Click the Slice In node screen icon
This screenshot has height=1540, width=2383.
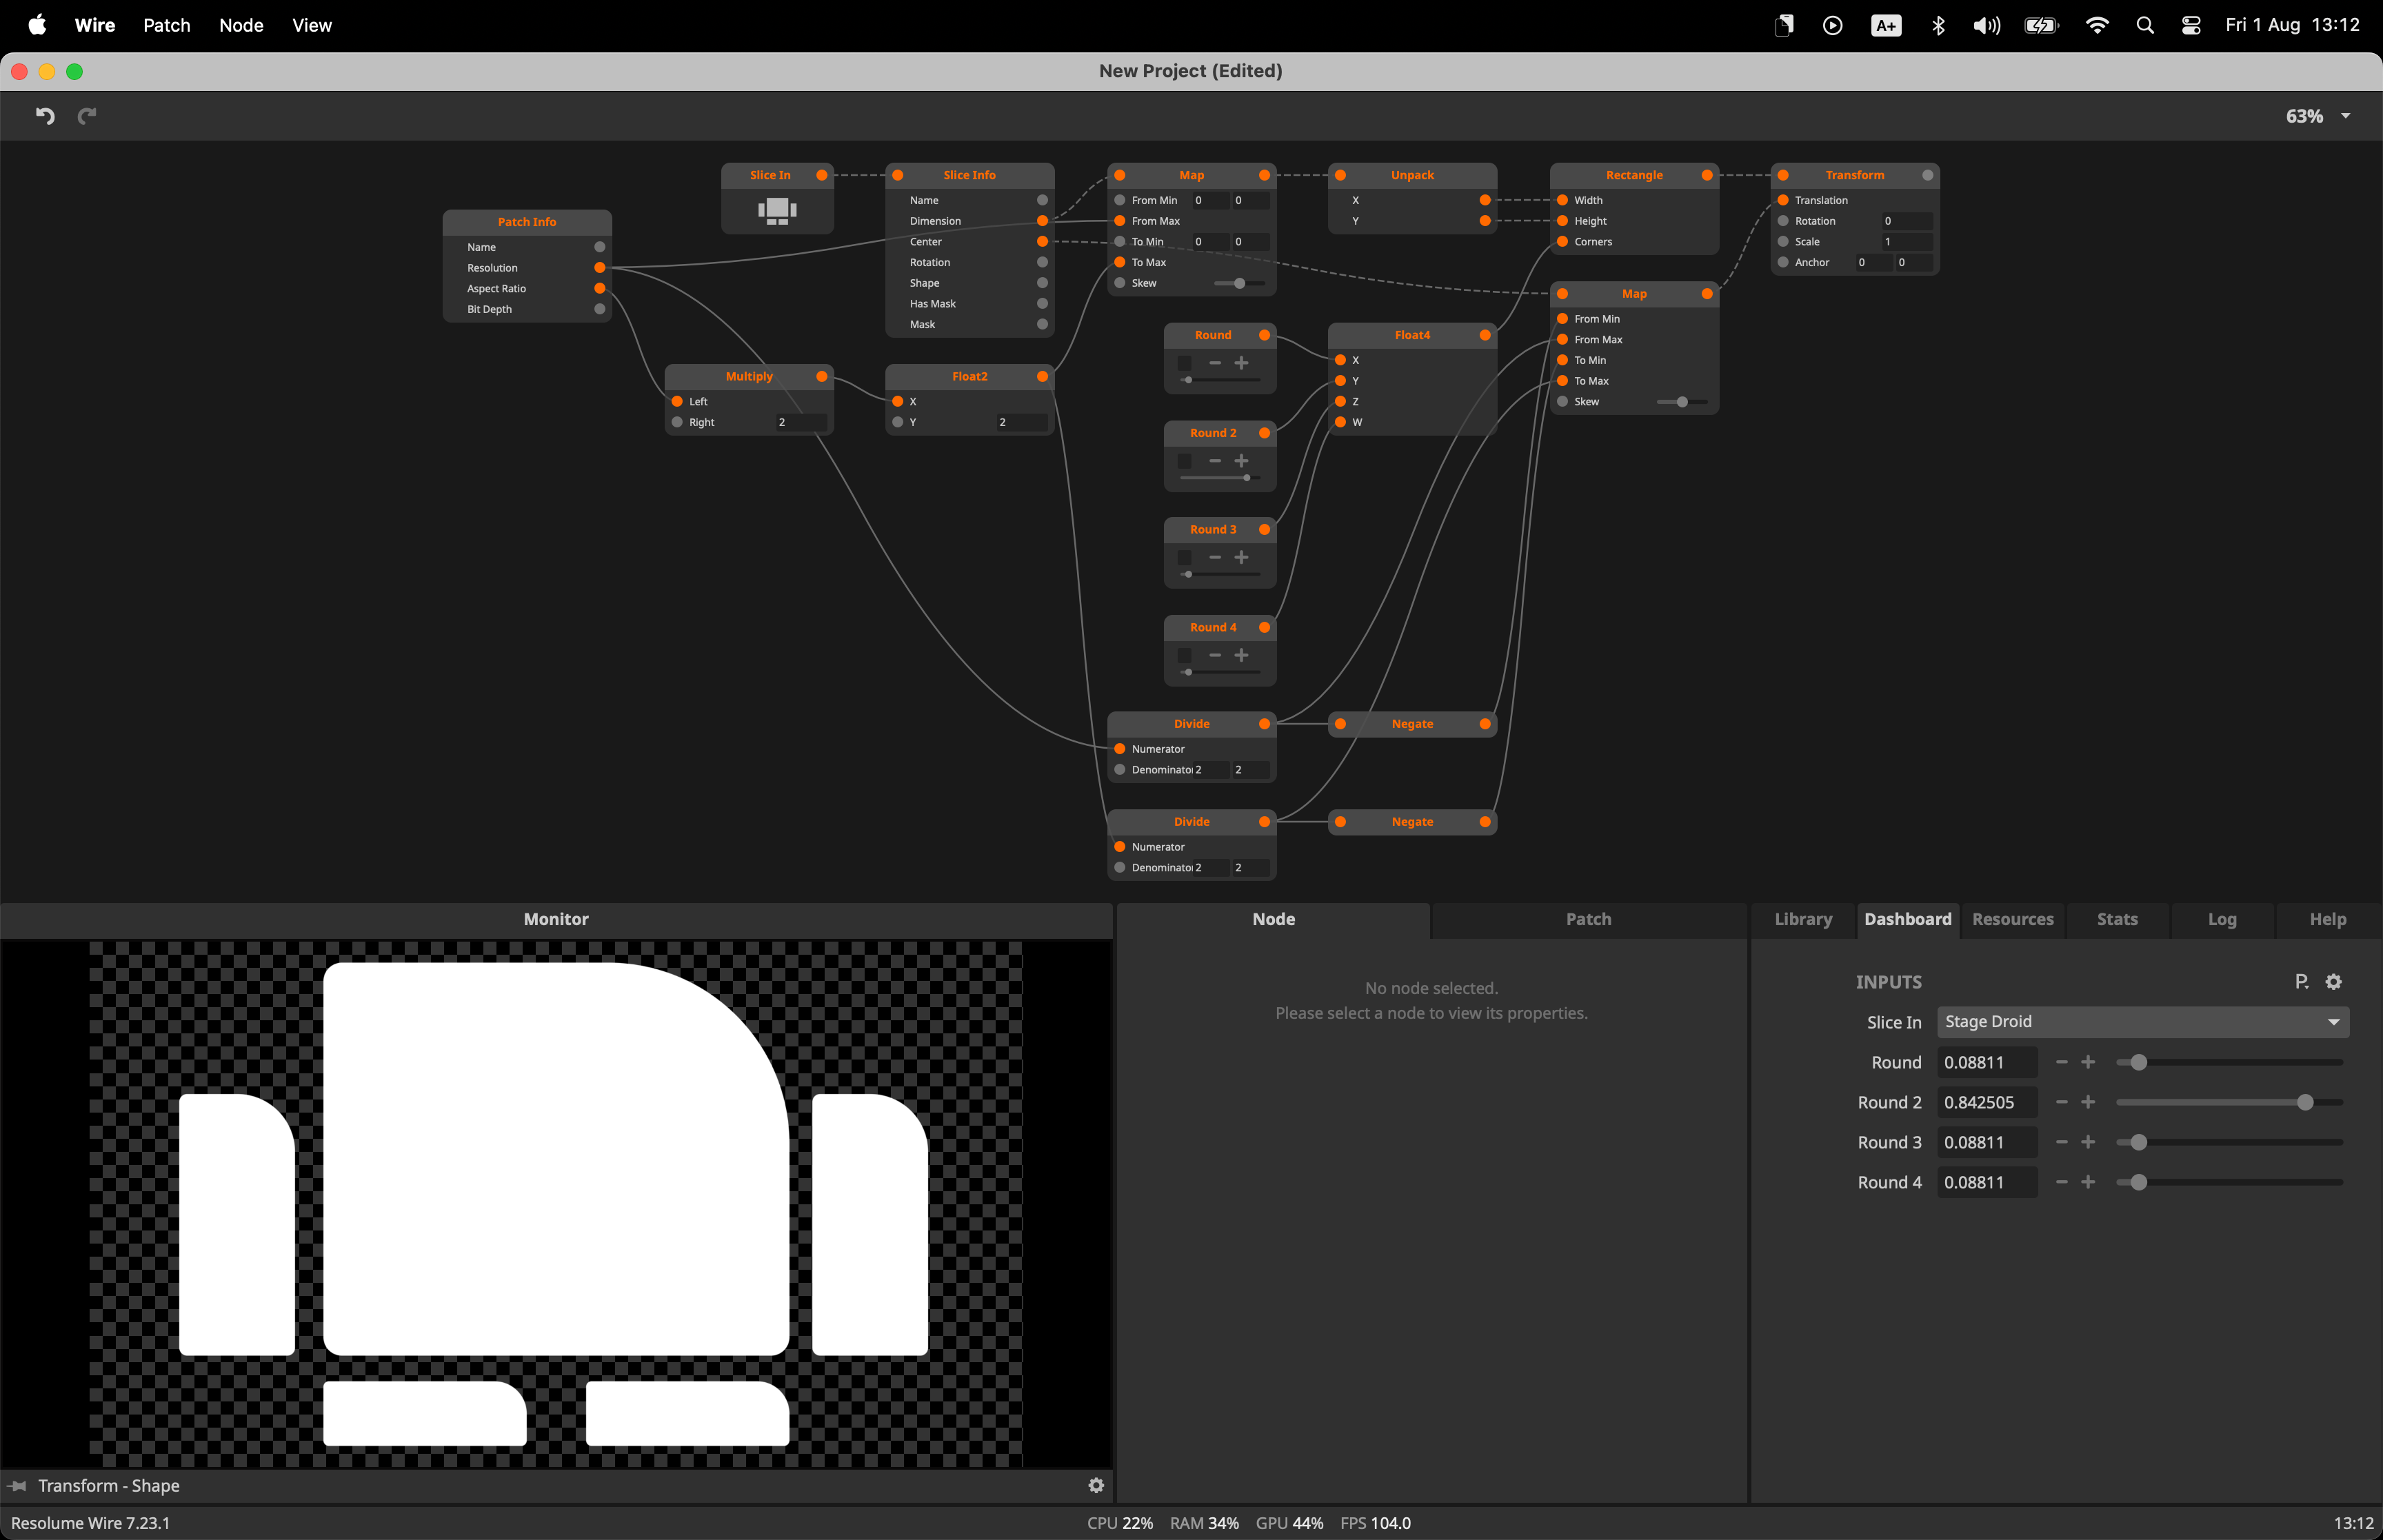(777, 211)
